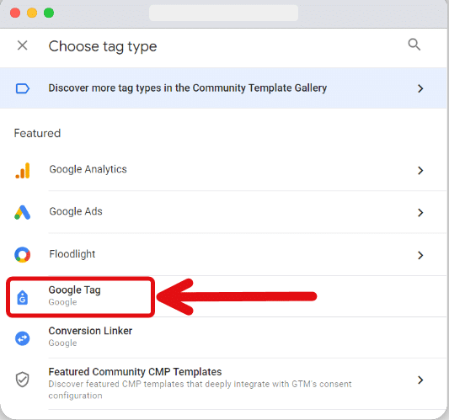Click the green maximize window button
The height and width of the screenshot is (420, 449).
pyautogui.click(x=49, y=13)
